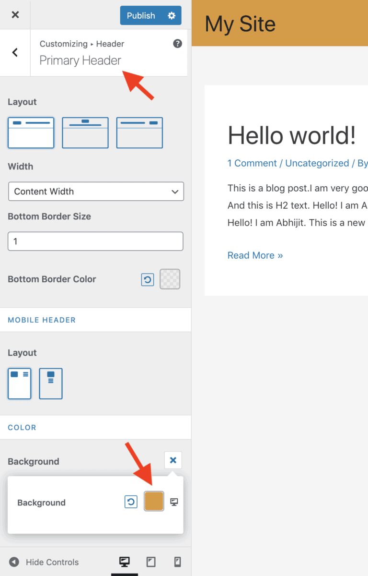Open the transparent Bottom Border Color swatch
Viewport: 368px width, 576px height.
(170, 279)
